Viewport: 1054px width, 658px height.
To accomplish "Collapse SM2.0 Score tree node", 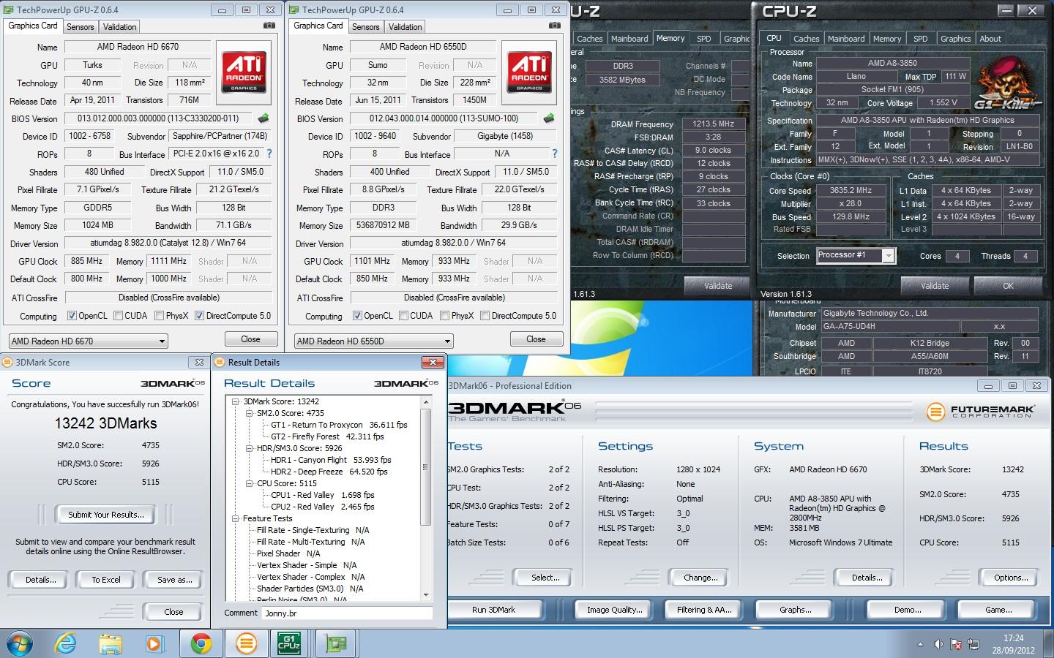I will tap(249, 413).
